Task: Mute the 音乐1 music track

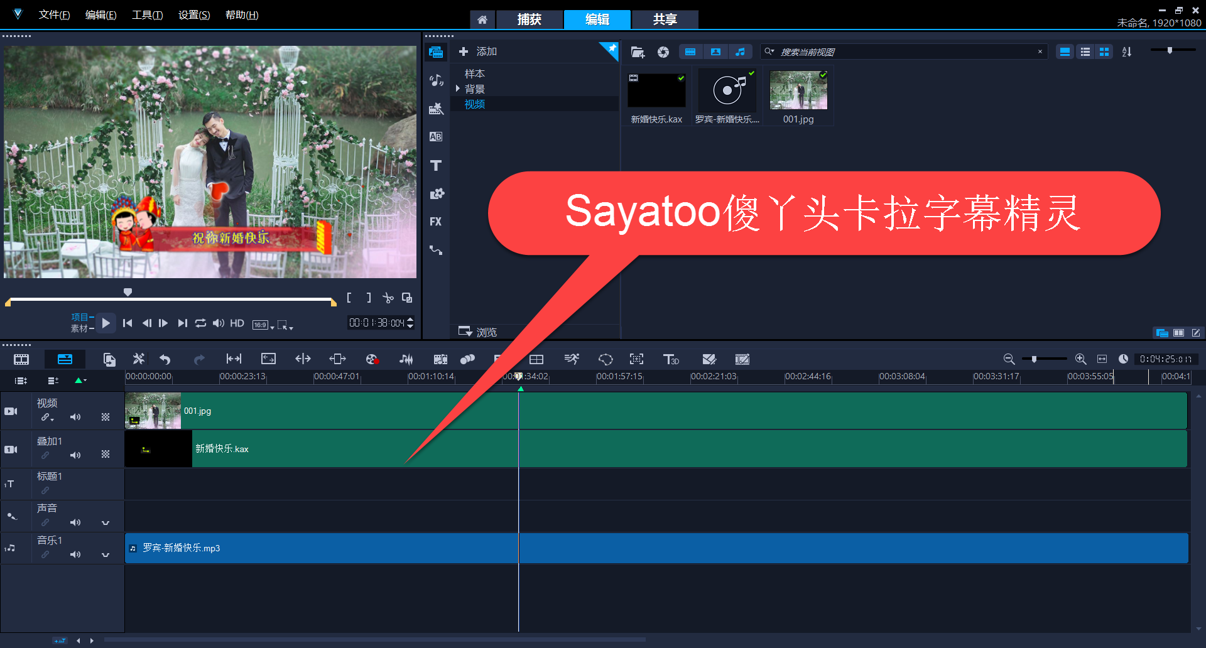Action: [x=75, y=554]
